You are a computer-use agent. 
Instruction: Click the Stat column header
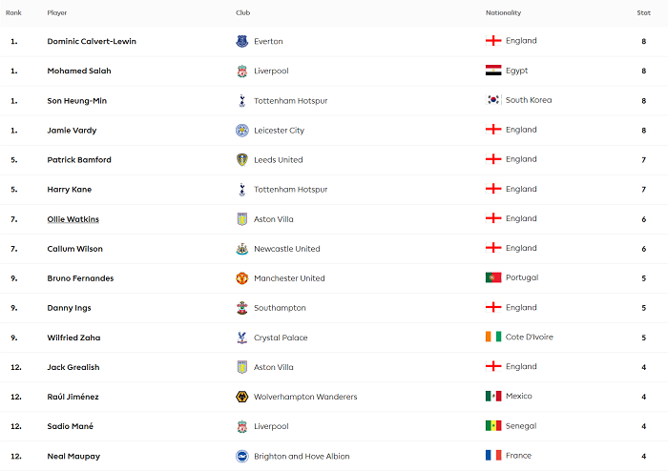click(x=644, y=12)
